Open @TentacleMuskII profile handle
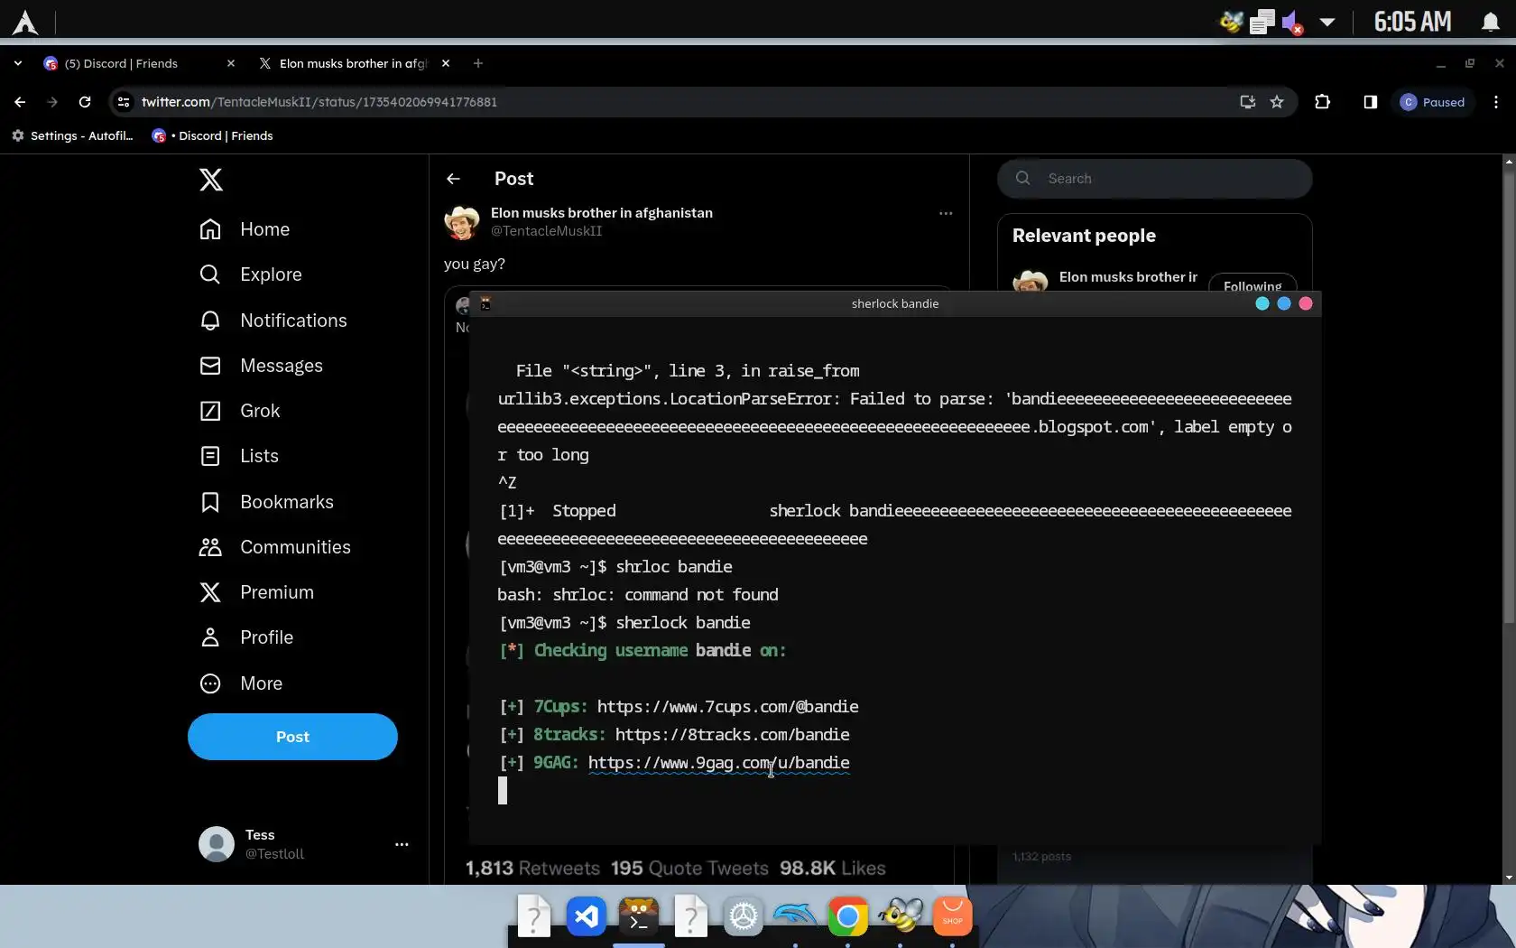The height and width of the screenshot is (948, 1516). [x=546, y=231]
